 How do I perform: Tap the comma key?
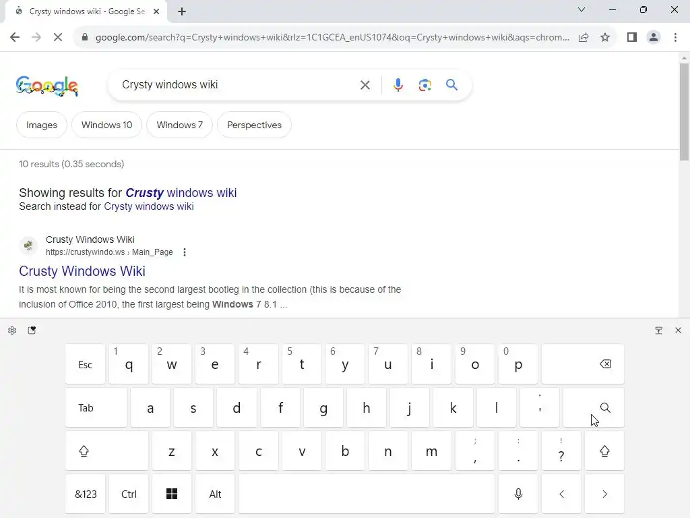tap(475, 451)
